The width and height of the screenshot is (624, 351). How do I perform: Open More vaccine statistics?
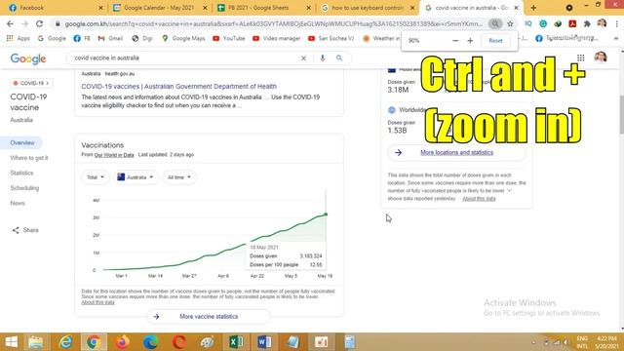coord(209,317)
